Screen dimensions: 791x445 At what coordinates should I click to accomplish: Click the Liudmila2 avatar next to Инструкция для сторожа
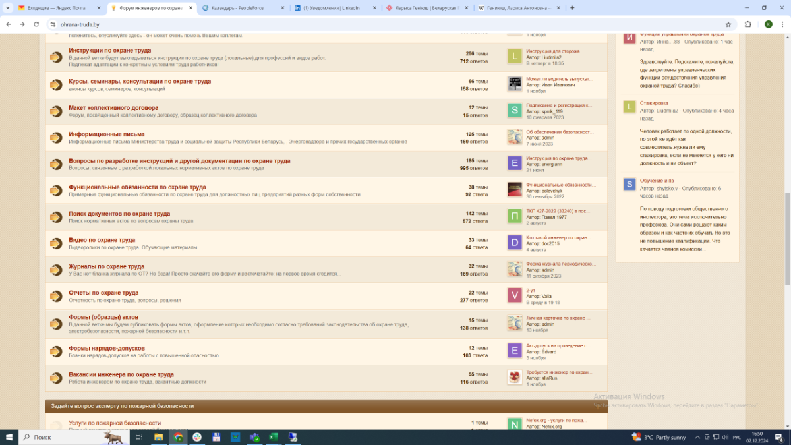(515, 57)
